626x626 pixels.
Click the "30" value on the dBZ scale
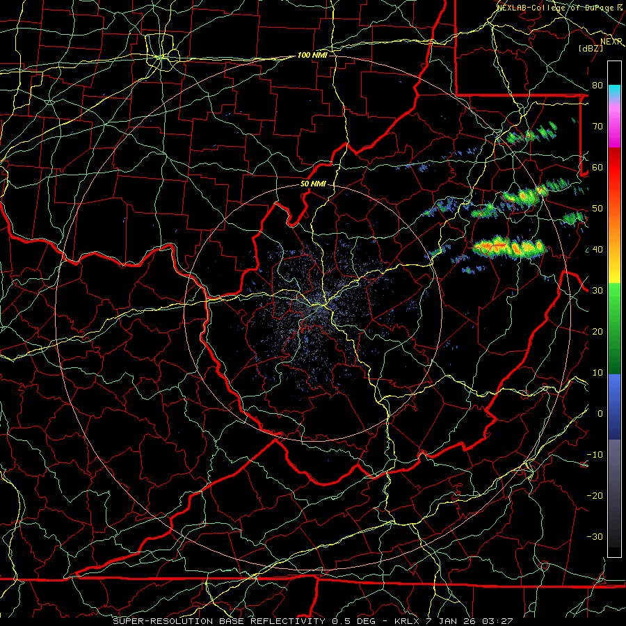(597, 291)
